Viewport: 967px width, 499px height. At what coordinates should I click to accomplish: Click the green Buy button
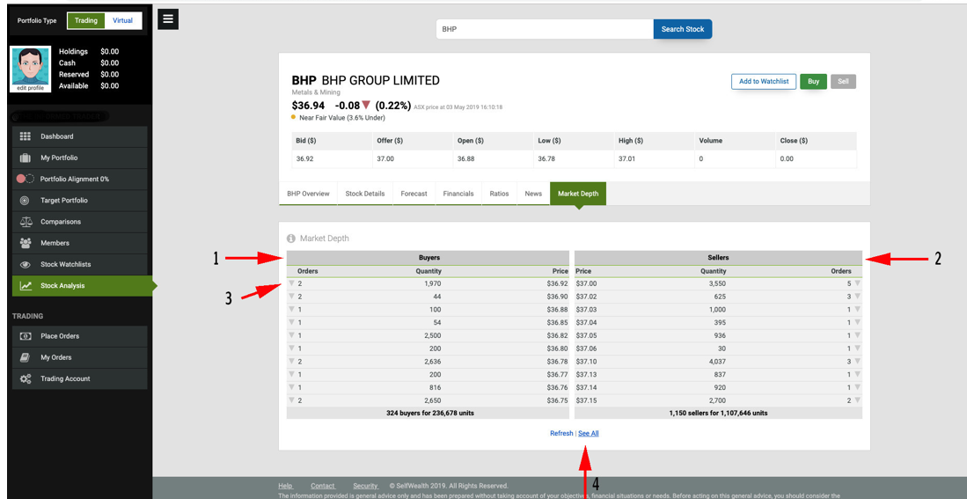tap(813, 82)
